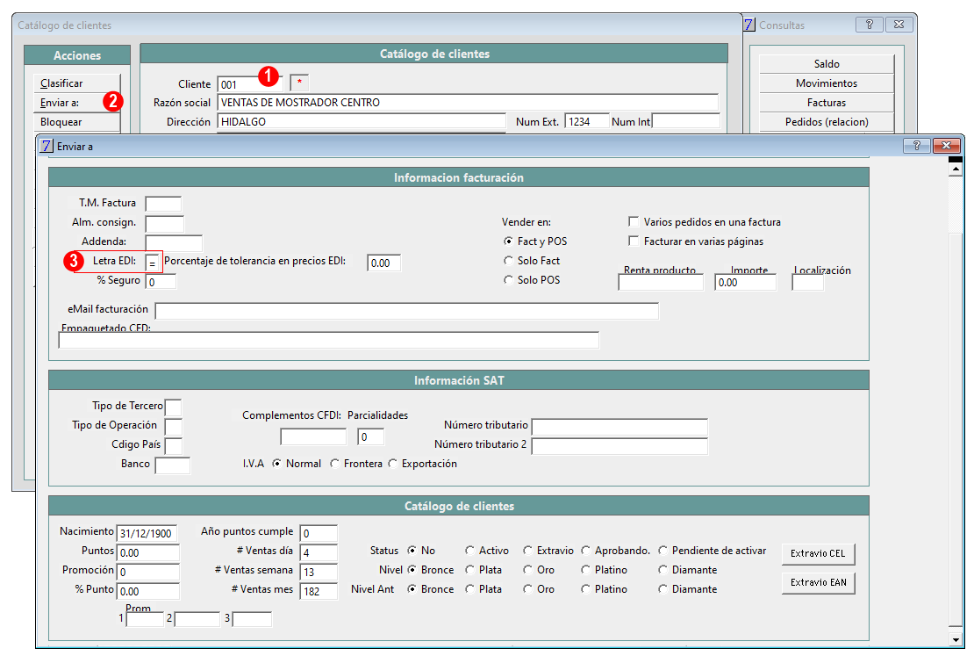Screen dimensions: 974x656
Task: Click the Nacimiento date field
Action: point(147,533)
